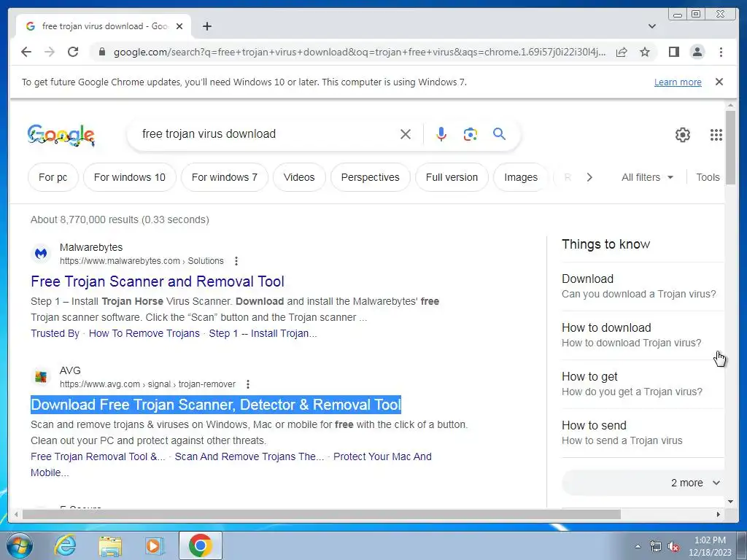Expand 'Can you download a Trojan virus?' item
The image size is (747, 560).
point(642,286)
